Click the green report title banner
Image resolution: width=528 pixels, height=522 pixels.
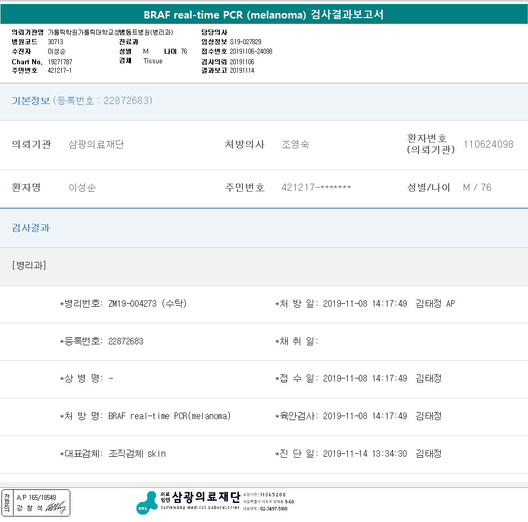pos(263,15)
